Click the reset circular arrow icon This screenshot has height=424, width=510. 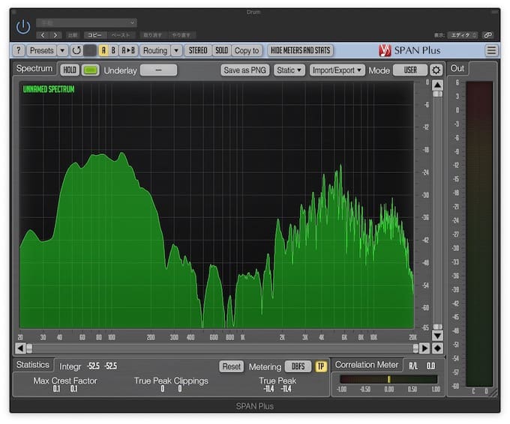pos(76,50)
